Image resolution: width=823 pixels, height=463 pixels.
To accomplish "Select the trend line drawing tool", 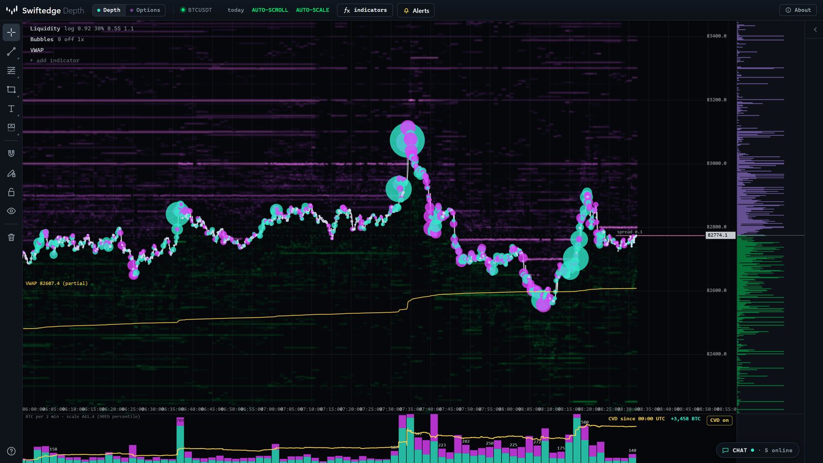I will coord(11,51).
